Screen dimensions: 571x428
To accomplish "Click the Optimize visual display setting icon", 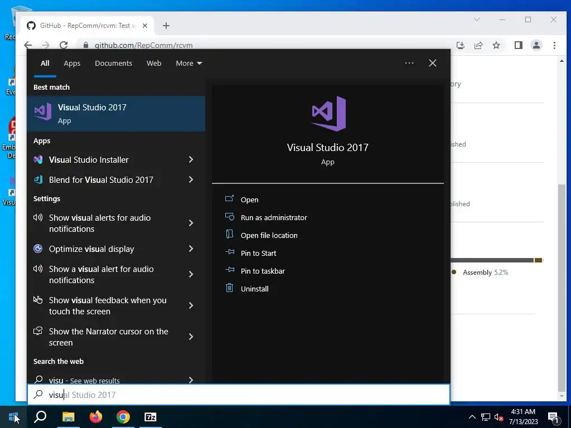I will (38, 249).
